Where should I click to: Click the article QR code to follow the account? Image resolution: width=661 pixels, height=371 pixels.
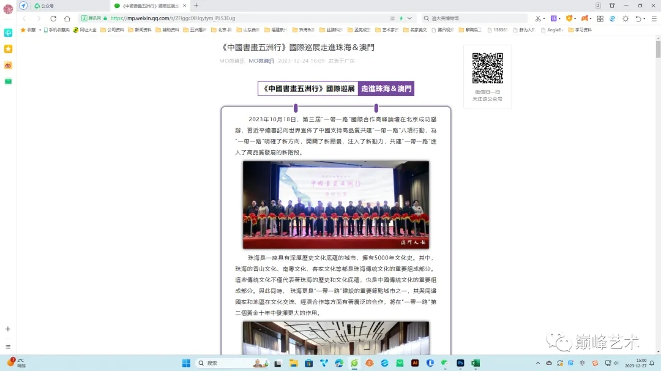[x=487, y=69]
